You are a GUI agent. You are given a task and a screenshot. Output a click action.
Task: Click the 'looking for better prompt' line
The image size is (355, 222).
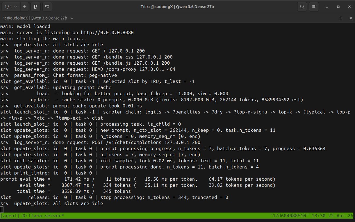pos(114,94)
